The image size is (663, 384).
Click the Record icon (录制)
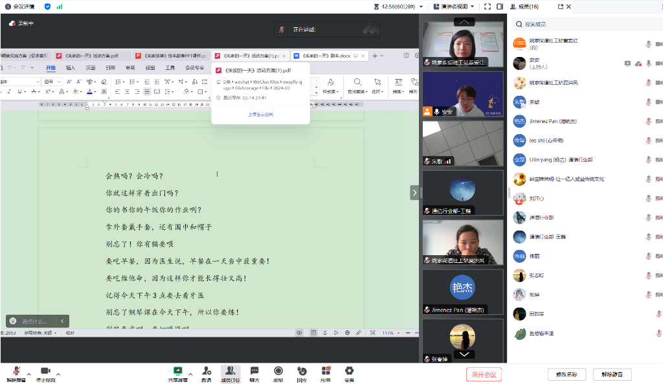[x=278, y=373]
